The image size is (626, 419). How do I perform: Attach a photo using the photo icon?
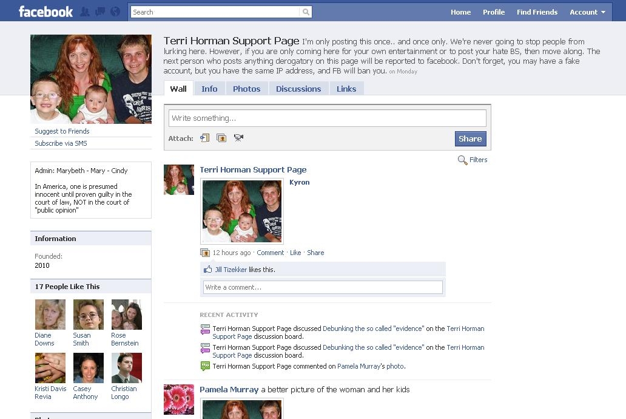click(x=221, y=138)
